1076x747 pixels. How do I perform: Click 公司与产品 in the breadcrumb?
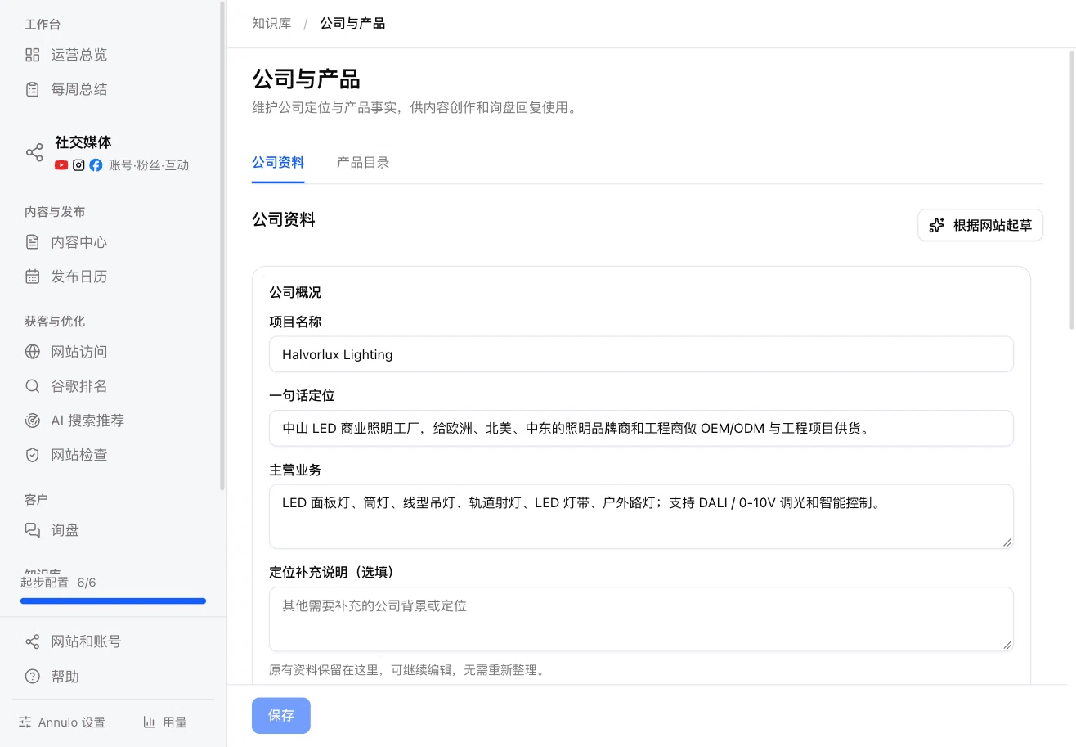(x=352, y=24)
